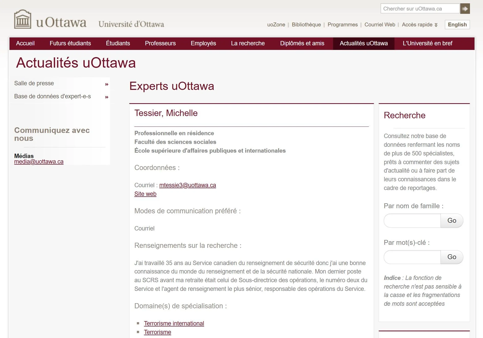
Task: Open Michelle Tessier's Site web link
Action: [145, 194]
